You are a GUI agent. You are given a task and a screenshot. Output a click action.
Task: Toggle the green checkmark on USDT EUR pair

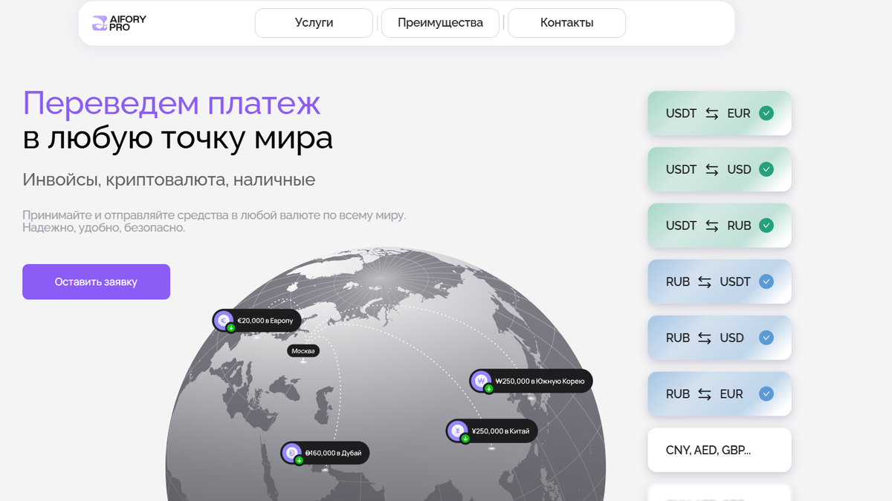coord(766,113)
